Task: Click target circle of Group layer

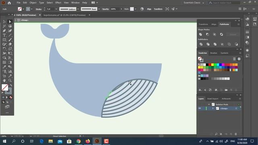Action: 236,108
